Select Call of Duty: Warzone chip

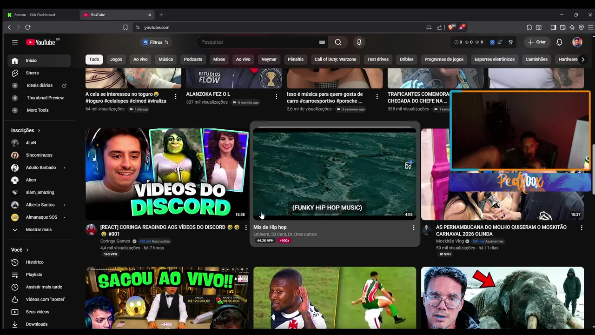[x=335, y=59]
